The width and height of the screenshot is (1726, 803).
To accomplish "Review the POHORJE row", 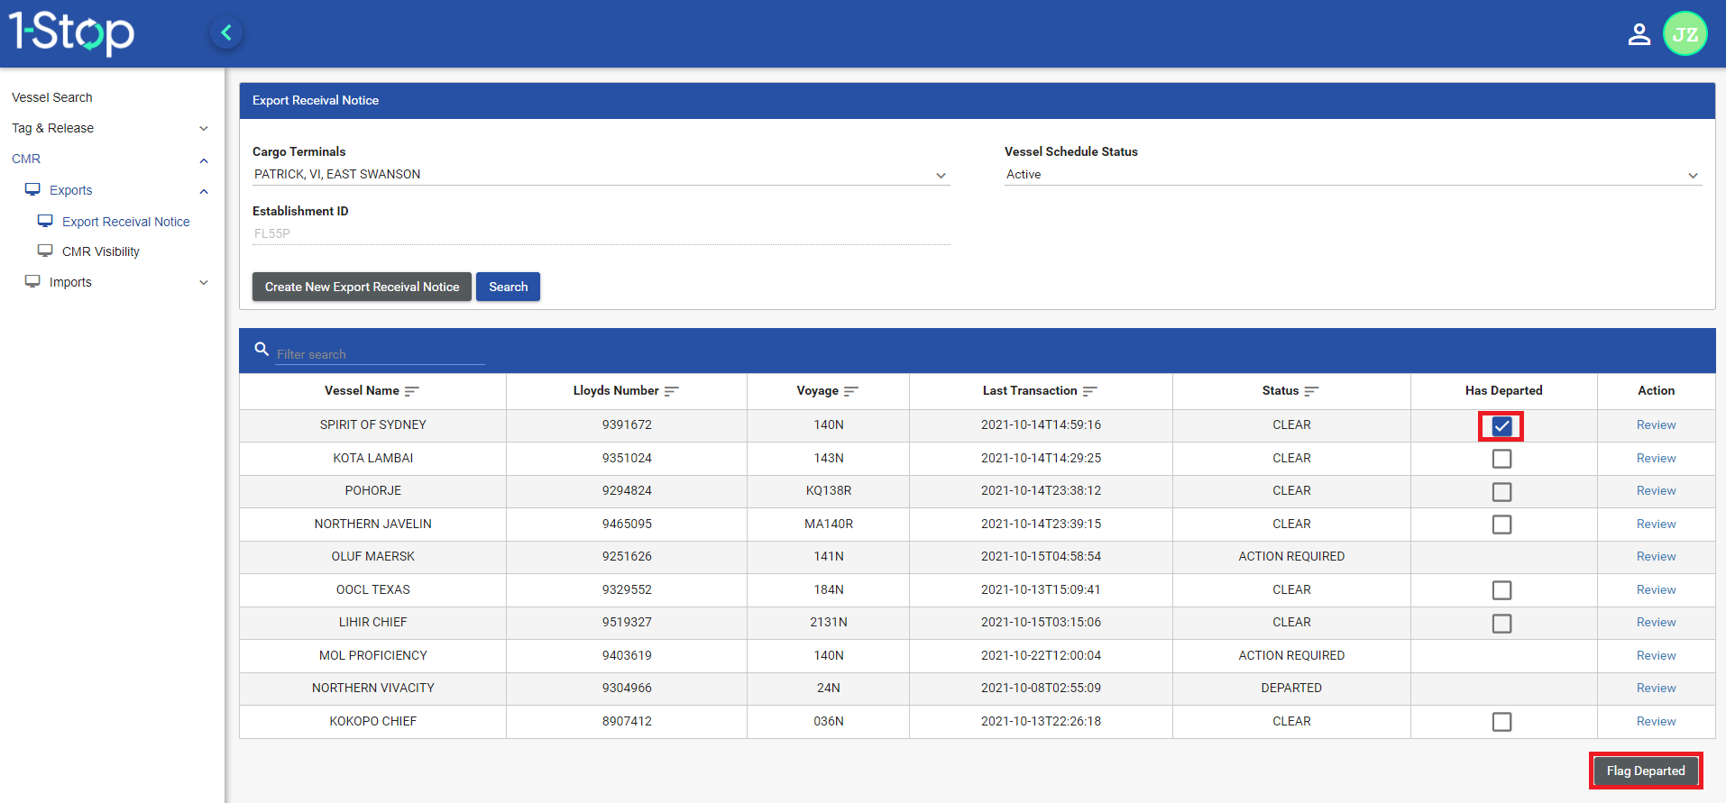I will [1656, 490].
